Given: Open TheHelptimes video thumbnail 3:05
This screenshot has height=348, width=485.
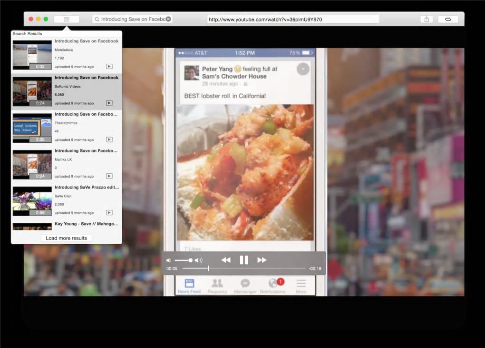Looking at the screenshot, I should pyautogui.click(x=32, y=128).
